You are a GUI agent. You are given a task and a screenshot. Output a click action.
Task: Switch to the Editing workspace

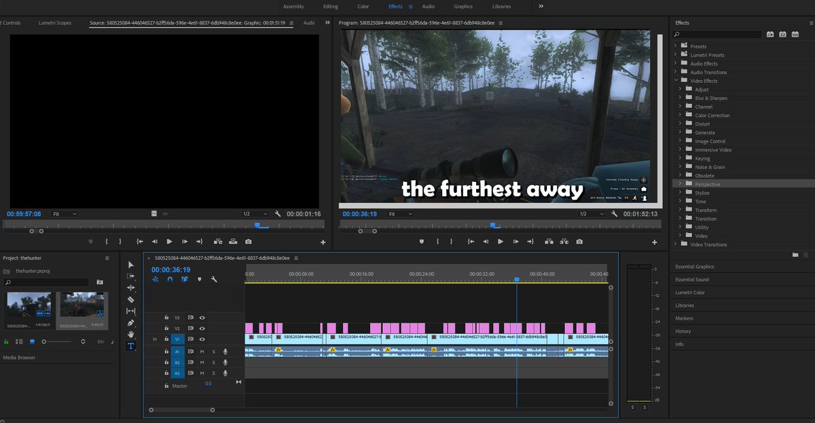click(330, 7)
